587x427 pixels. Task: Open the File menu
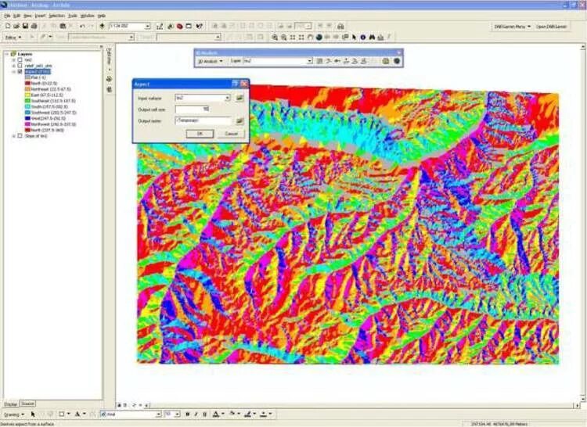(x=7, y=16)
